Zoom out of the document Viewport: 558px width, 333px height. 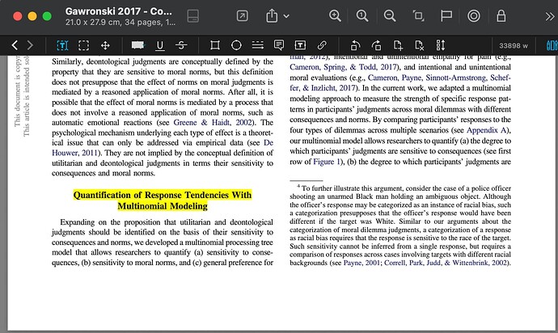click(390, 15)
